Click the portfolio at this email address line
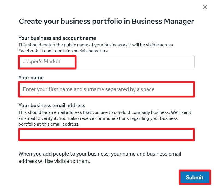 tap(49, 124)
